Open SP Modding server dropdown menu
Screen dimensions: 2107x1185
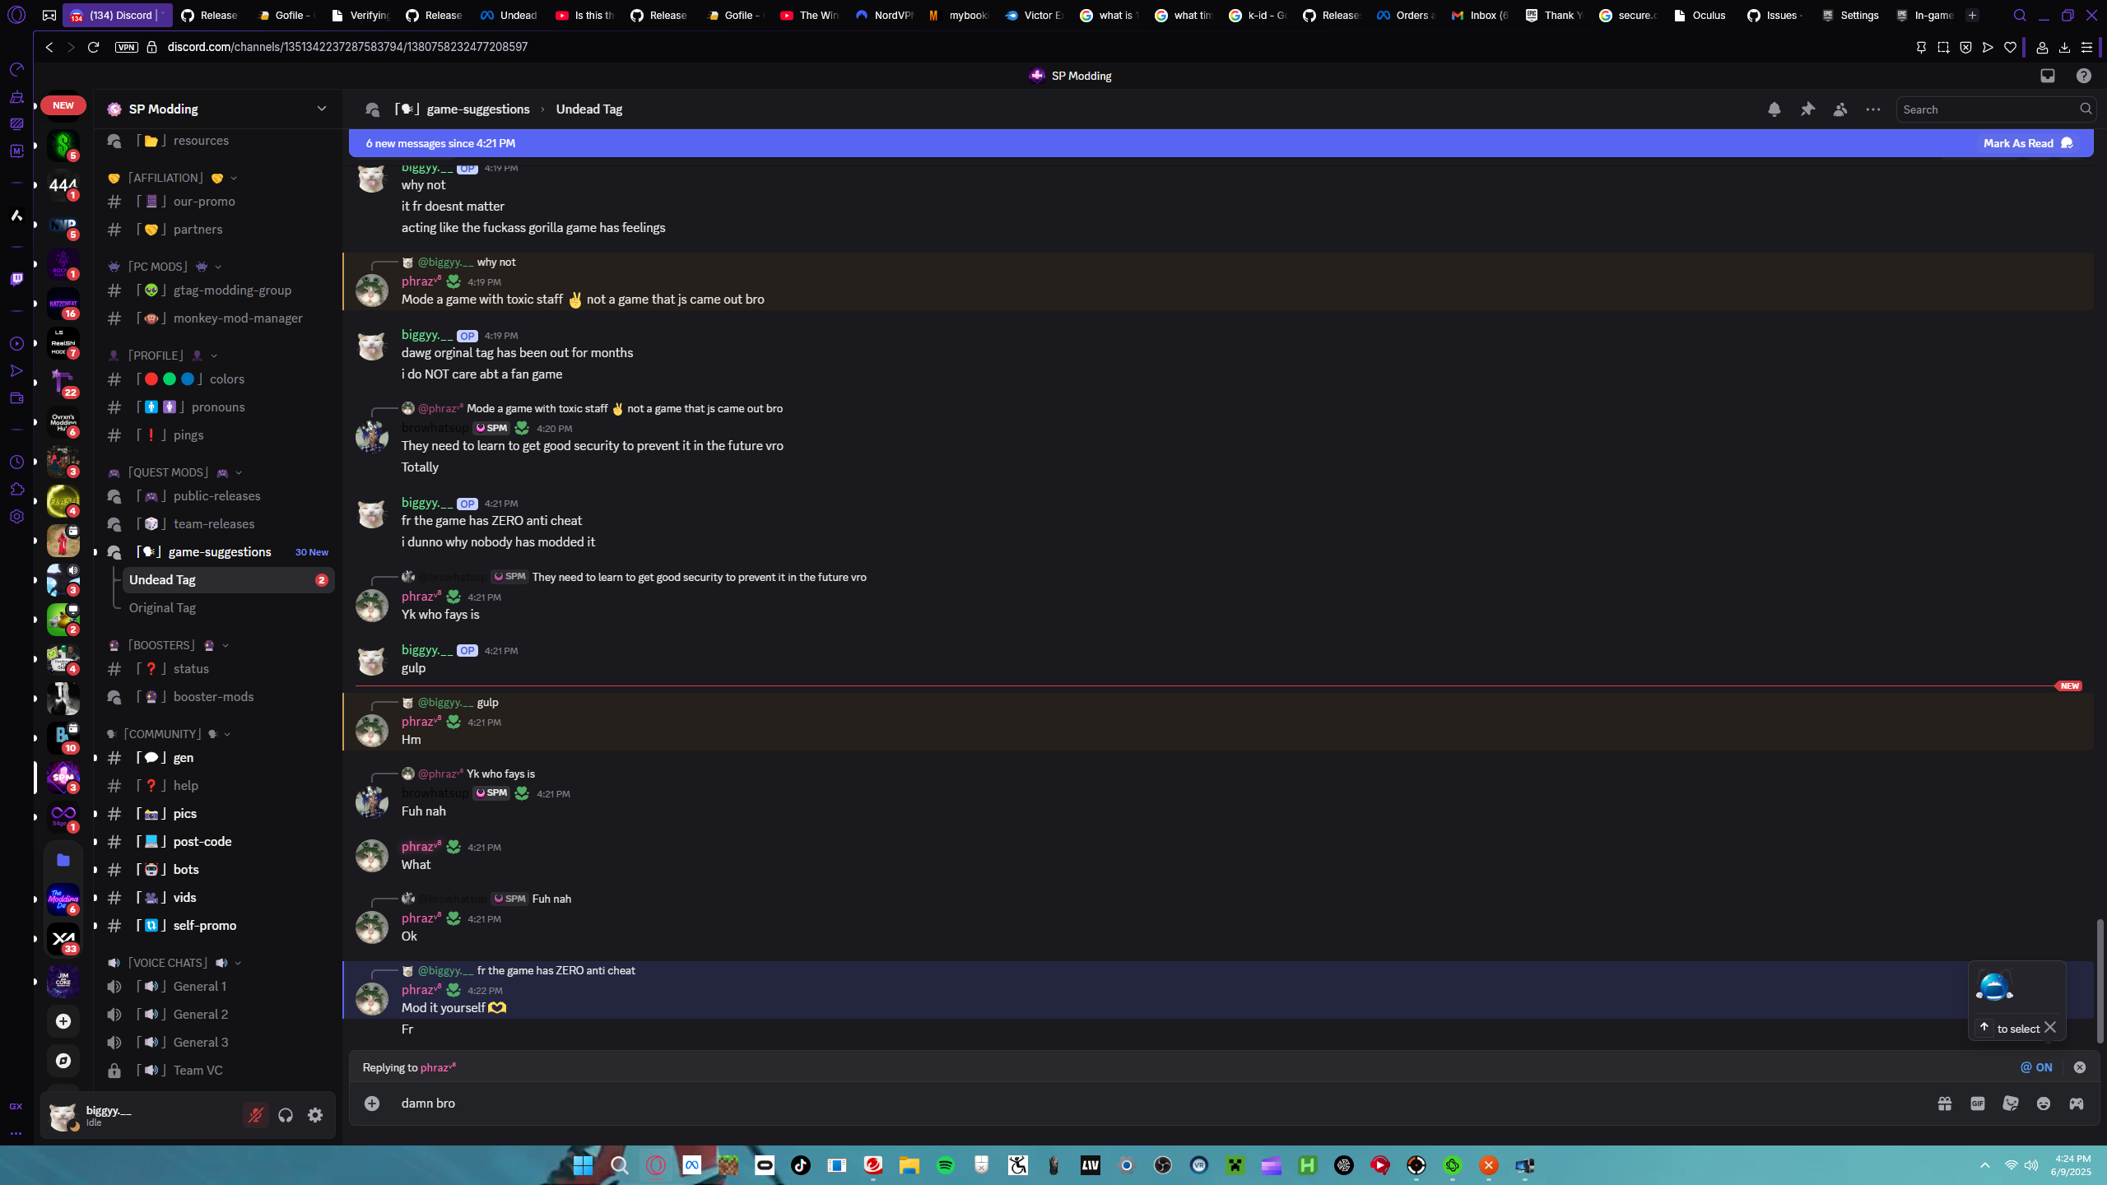pyautogui.click(x=322, y=109)
